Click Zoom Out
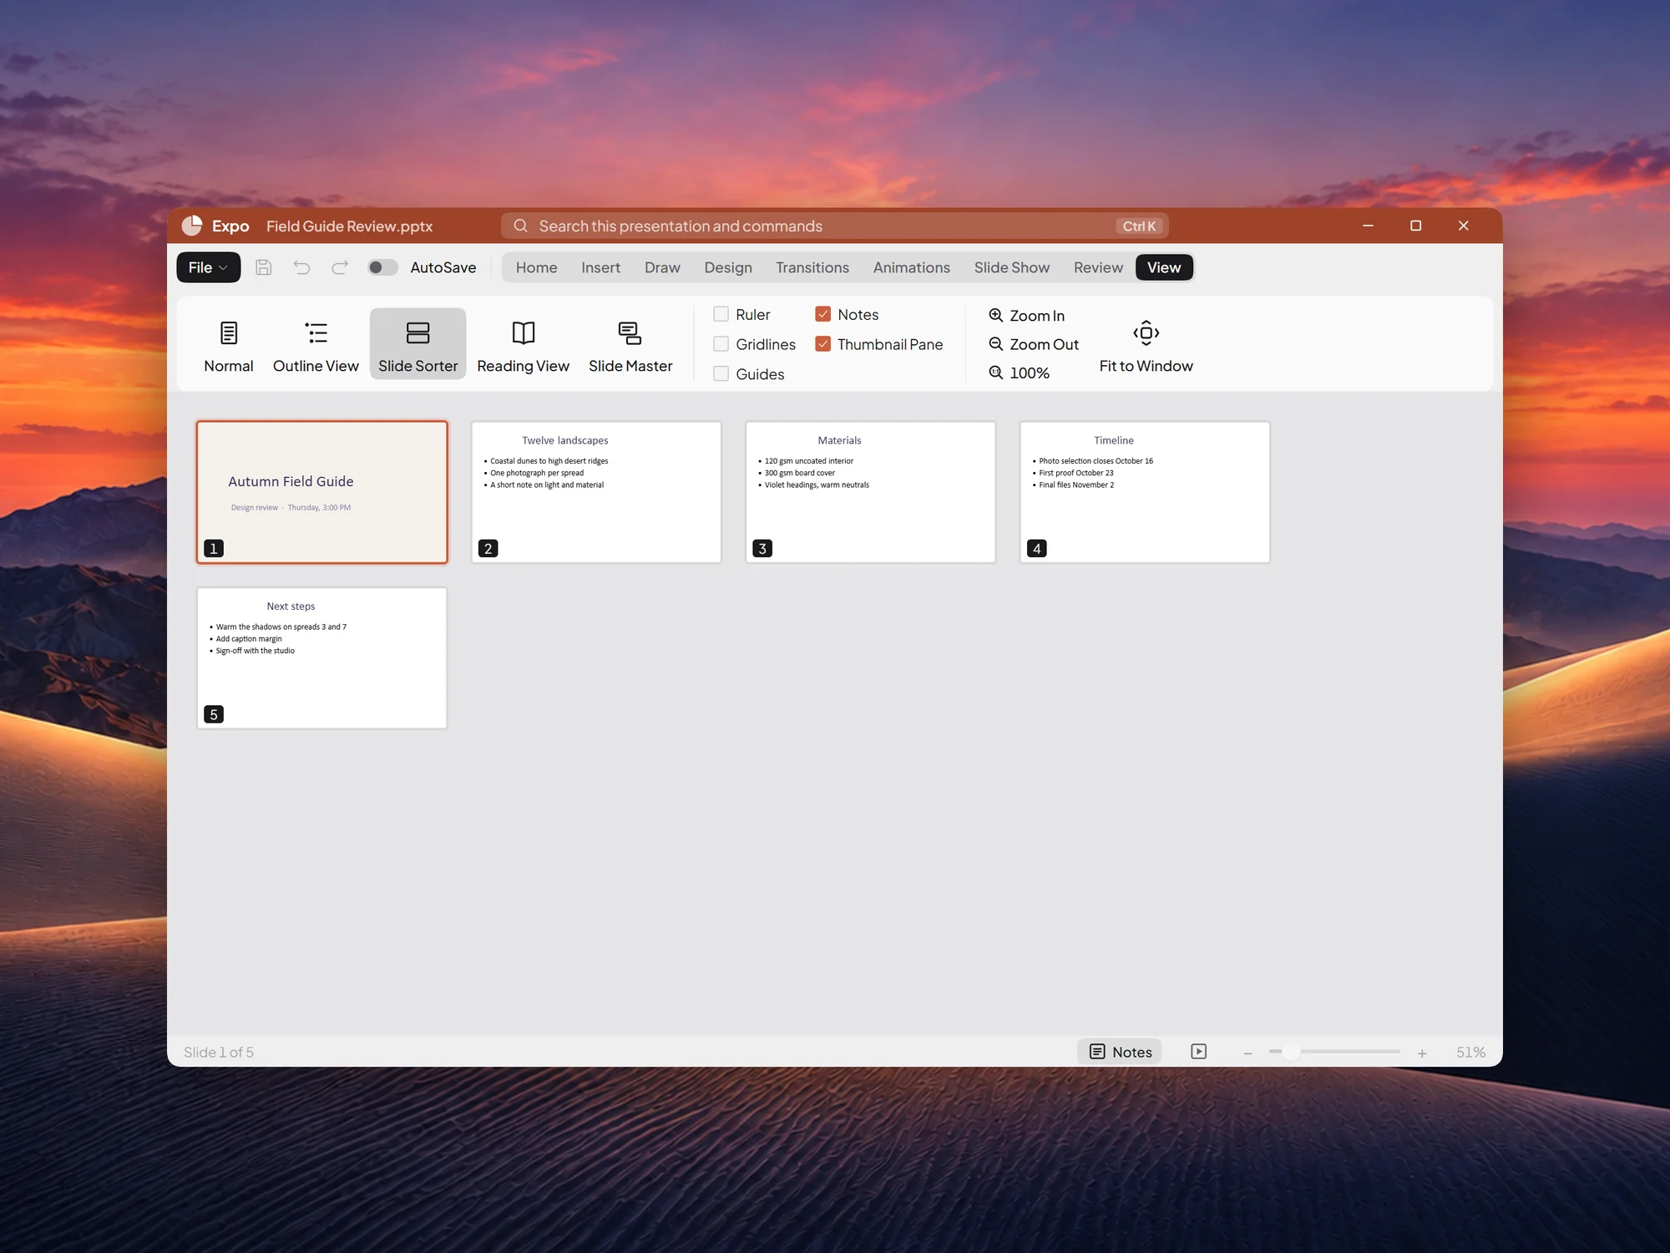 [x=1034, y=344]
